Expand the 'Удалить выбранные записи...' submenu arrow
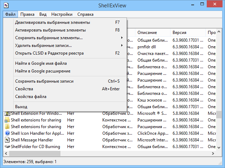225x168 pixels. pyautogui.click(x=122, y=45)
